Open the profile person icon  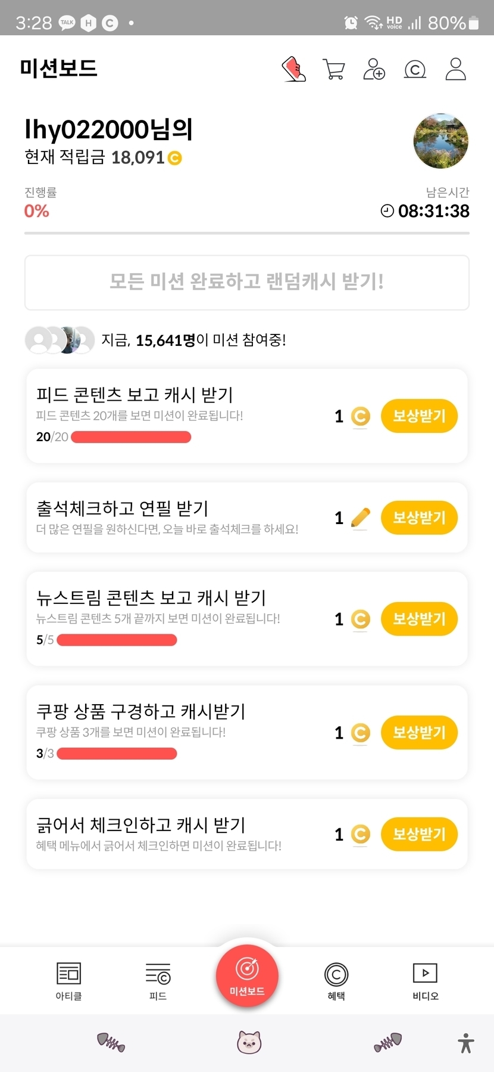(x=456, y=69)
